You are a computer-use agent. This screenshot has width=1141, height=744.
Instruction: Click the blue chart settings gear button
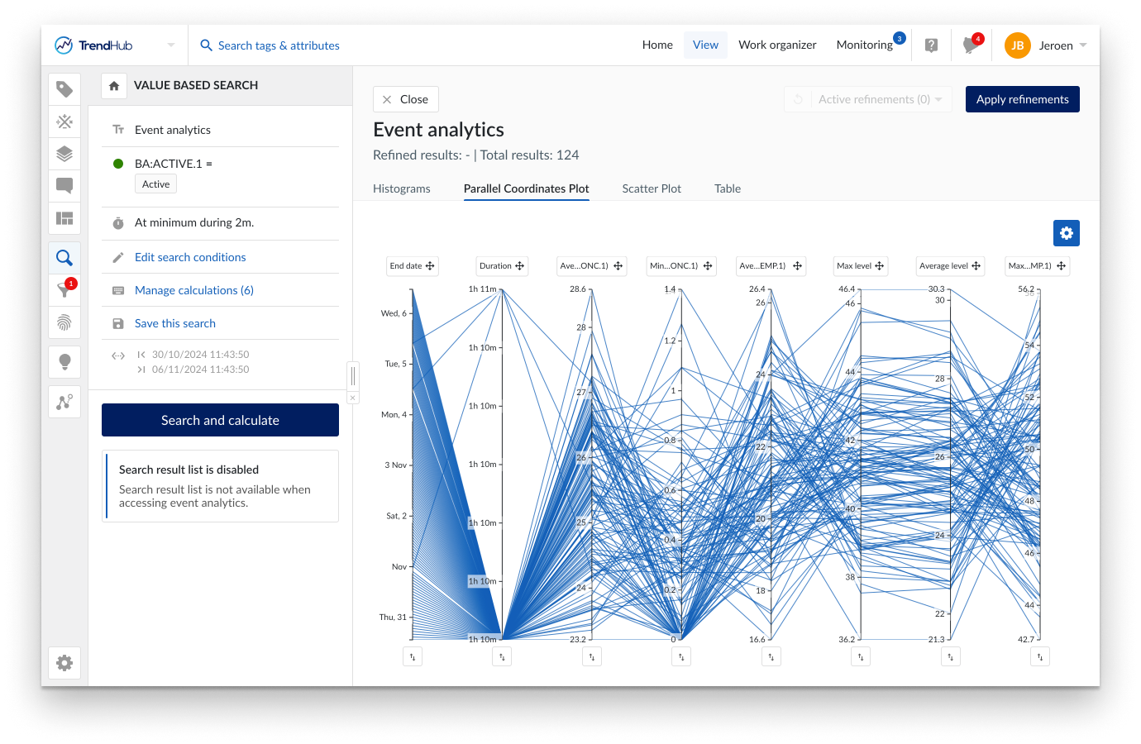pyautogui.click(x=1066, y=233)
